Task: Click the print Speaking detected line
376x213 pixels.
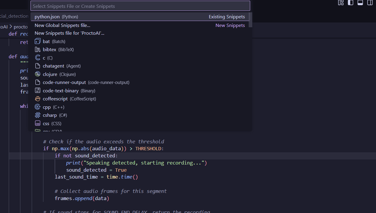Action: click(136, 163)
